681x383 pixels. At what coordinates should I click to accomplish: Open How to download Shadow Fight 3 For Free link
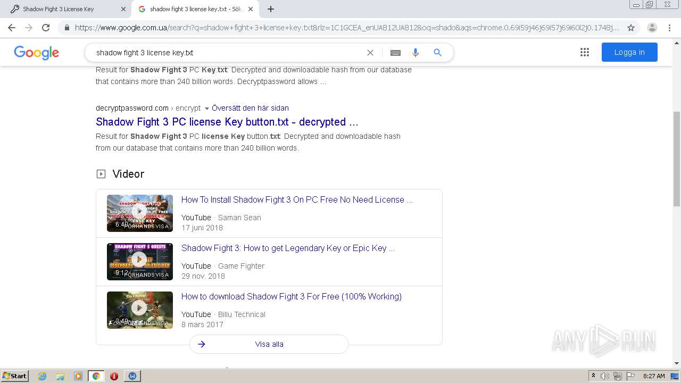click(292, 296)
